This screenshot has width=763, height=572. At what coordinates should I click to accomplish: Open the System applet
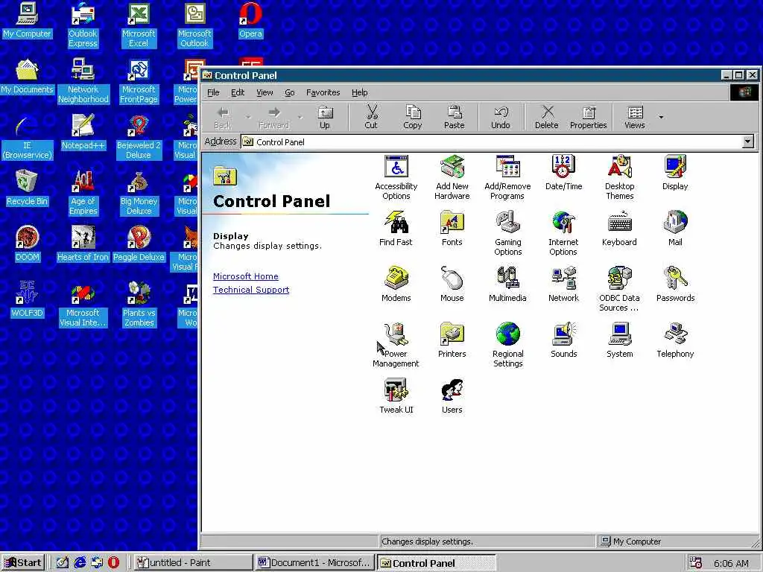(619, 340)
